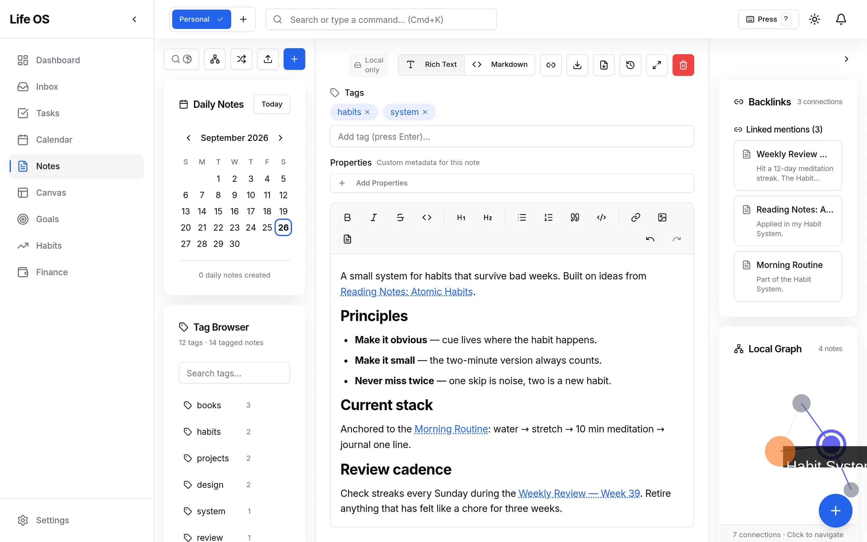Click the Today button in Daily Notes
Screen dimensions: 867x542
pos(272,104)
